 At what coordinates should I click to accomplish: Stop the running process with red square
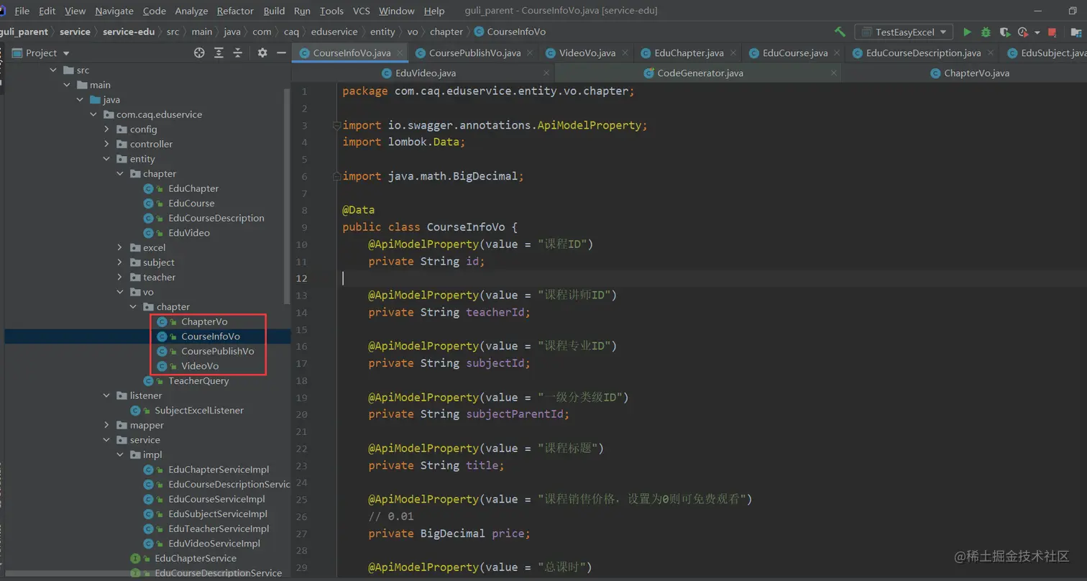(1052, 32)
